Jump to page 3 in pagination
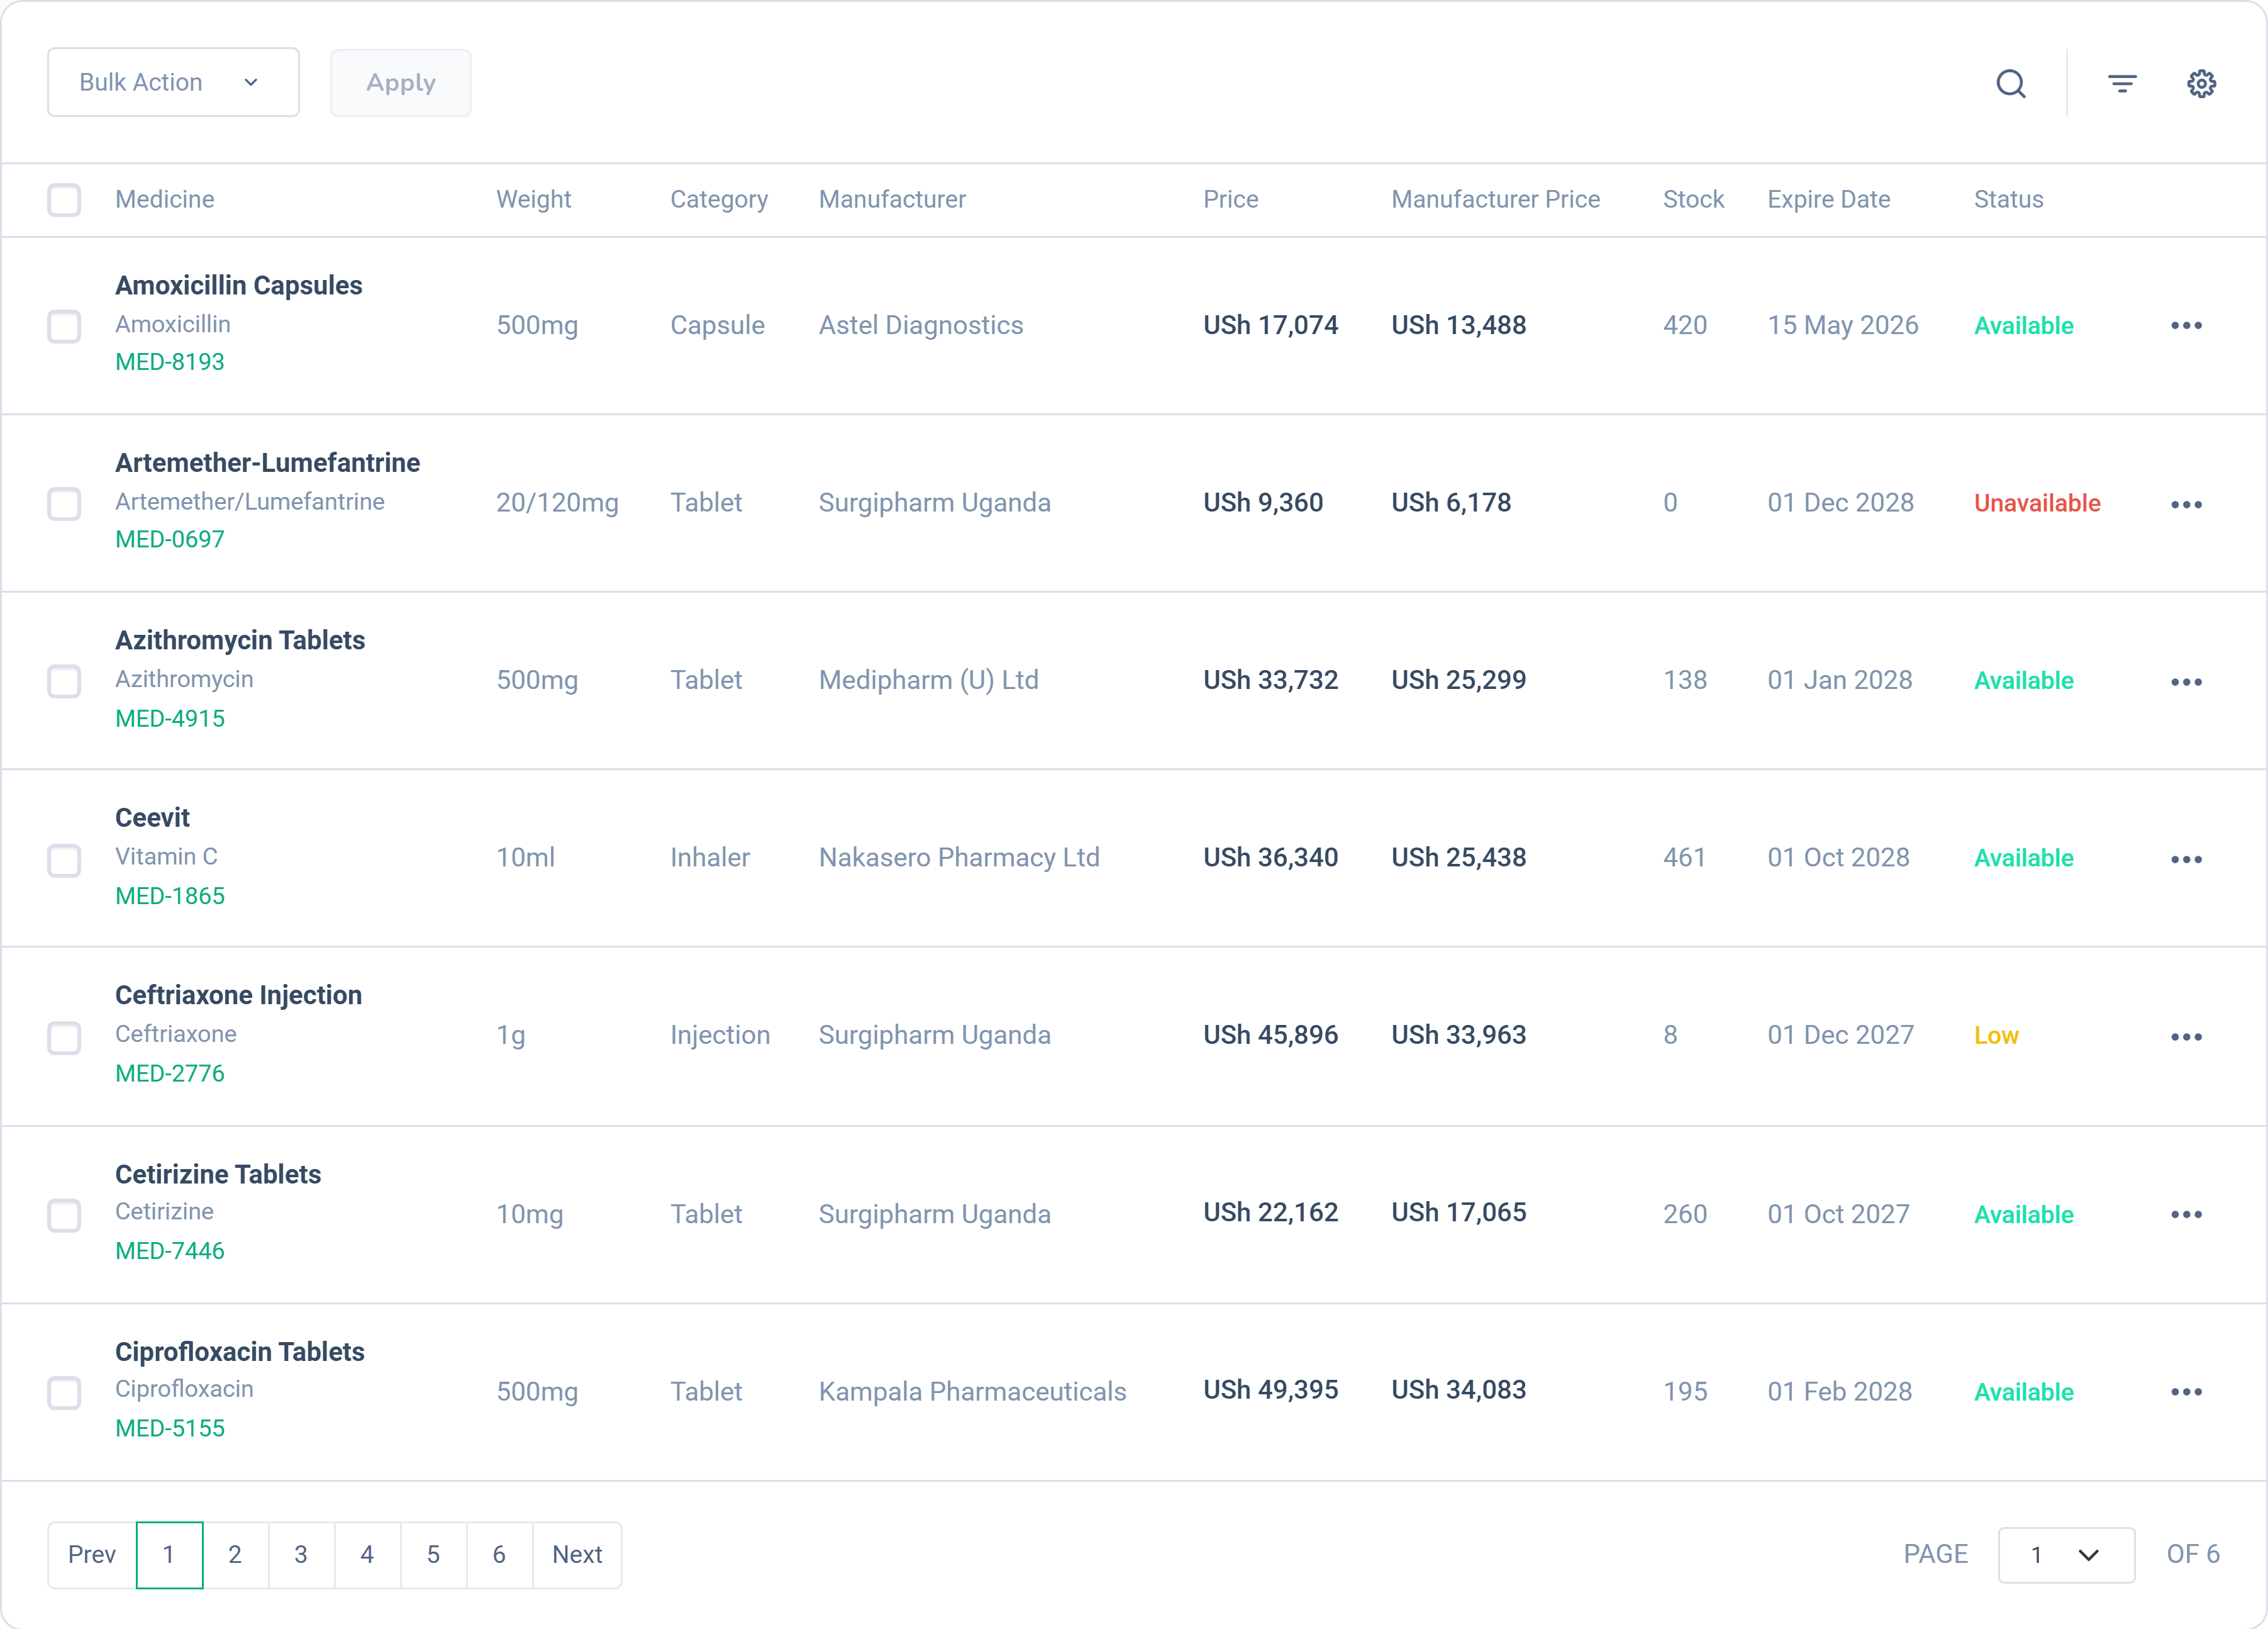2268x1629 pixels. 301,1554
